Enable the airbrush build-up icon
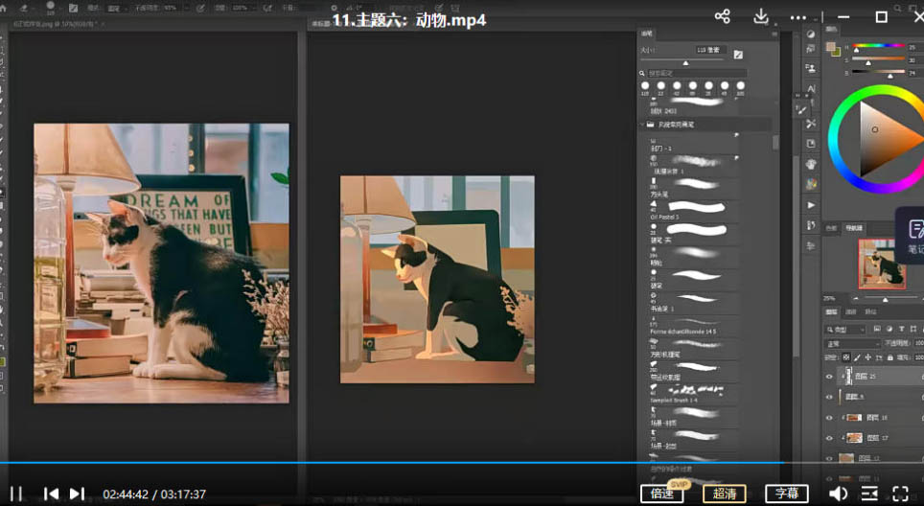Image resolution: width=924 pixels, height=506 pixels. click(267, 9)
